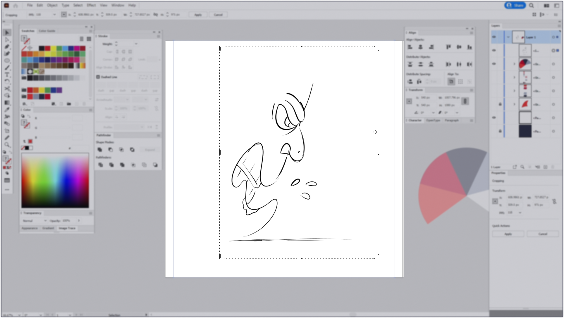
Task: Open the Normal blending mode dropdown
Action: coord(35,221)
